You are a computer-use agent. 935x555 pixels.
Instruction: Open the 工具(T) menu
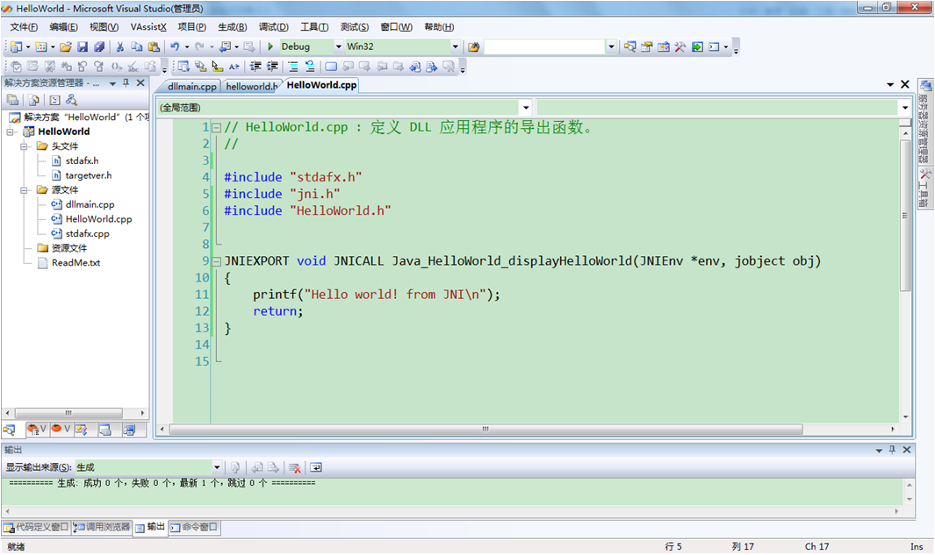tap(314, 27)
